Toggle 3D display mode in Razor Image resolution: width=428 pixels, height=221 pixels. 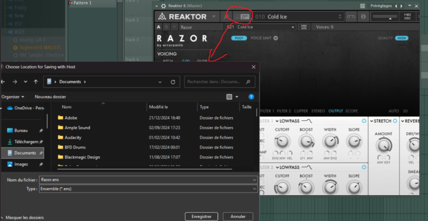click(405, 111)
